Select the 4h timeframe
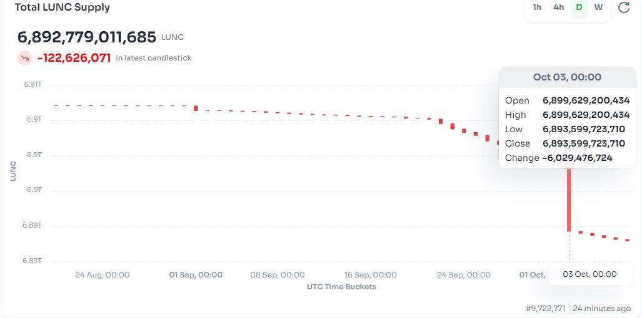This screenshot has width=642, height=318. (558, 7)
